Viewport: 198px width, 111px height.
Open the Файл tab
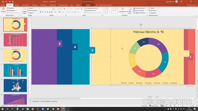[x=3, y=5]
